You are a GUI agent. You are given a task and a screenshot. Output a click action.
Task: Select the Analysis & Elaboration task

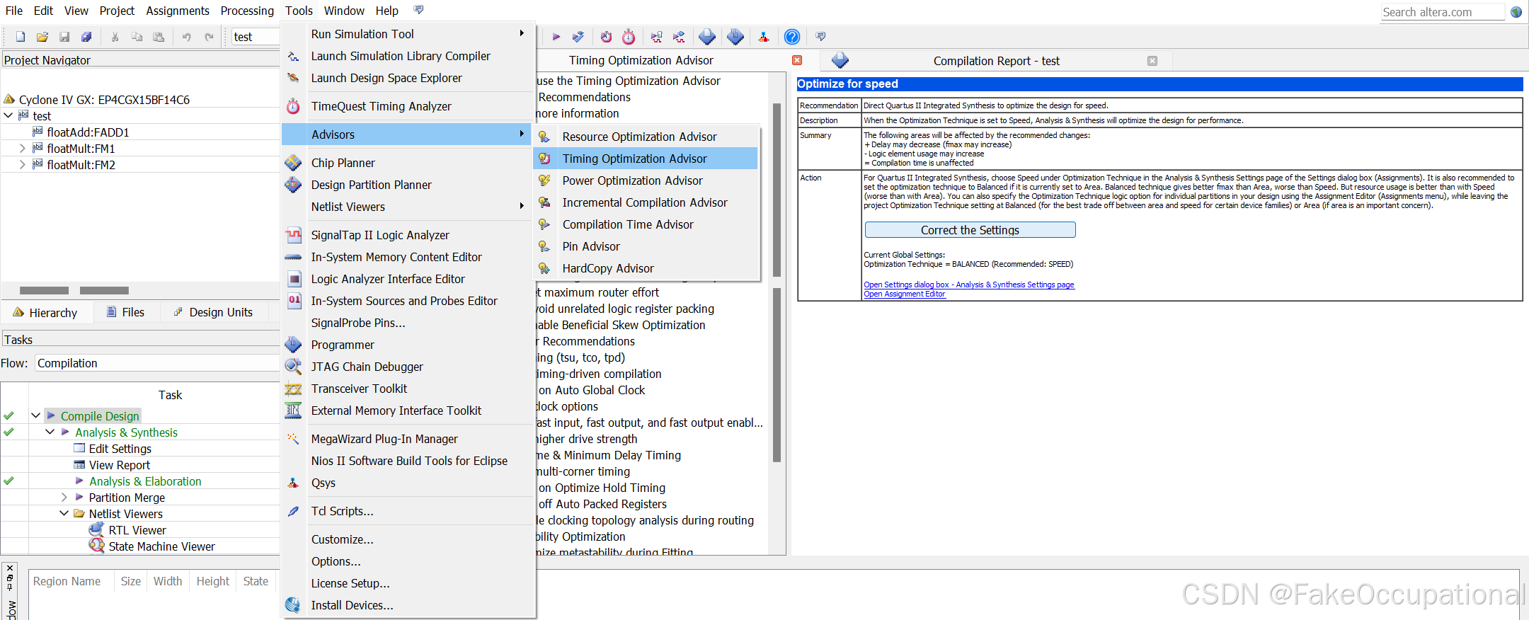pyautogui.click(x=145, y=481)
